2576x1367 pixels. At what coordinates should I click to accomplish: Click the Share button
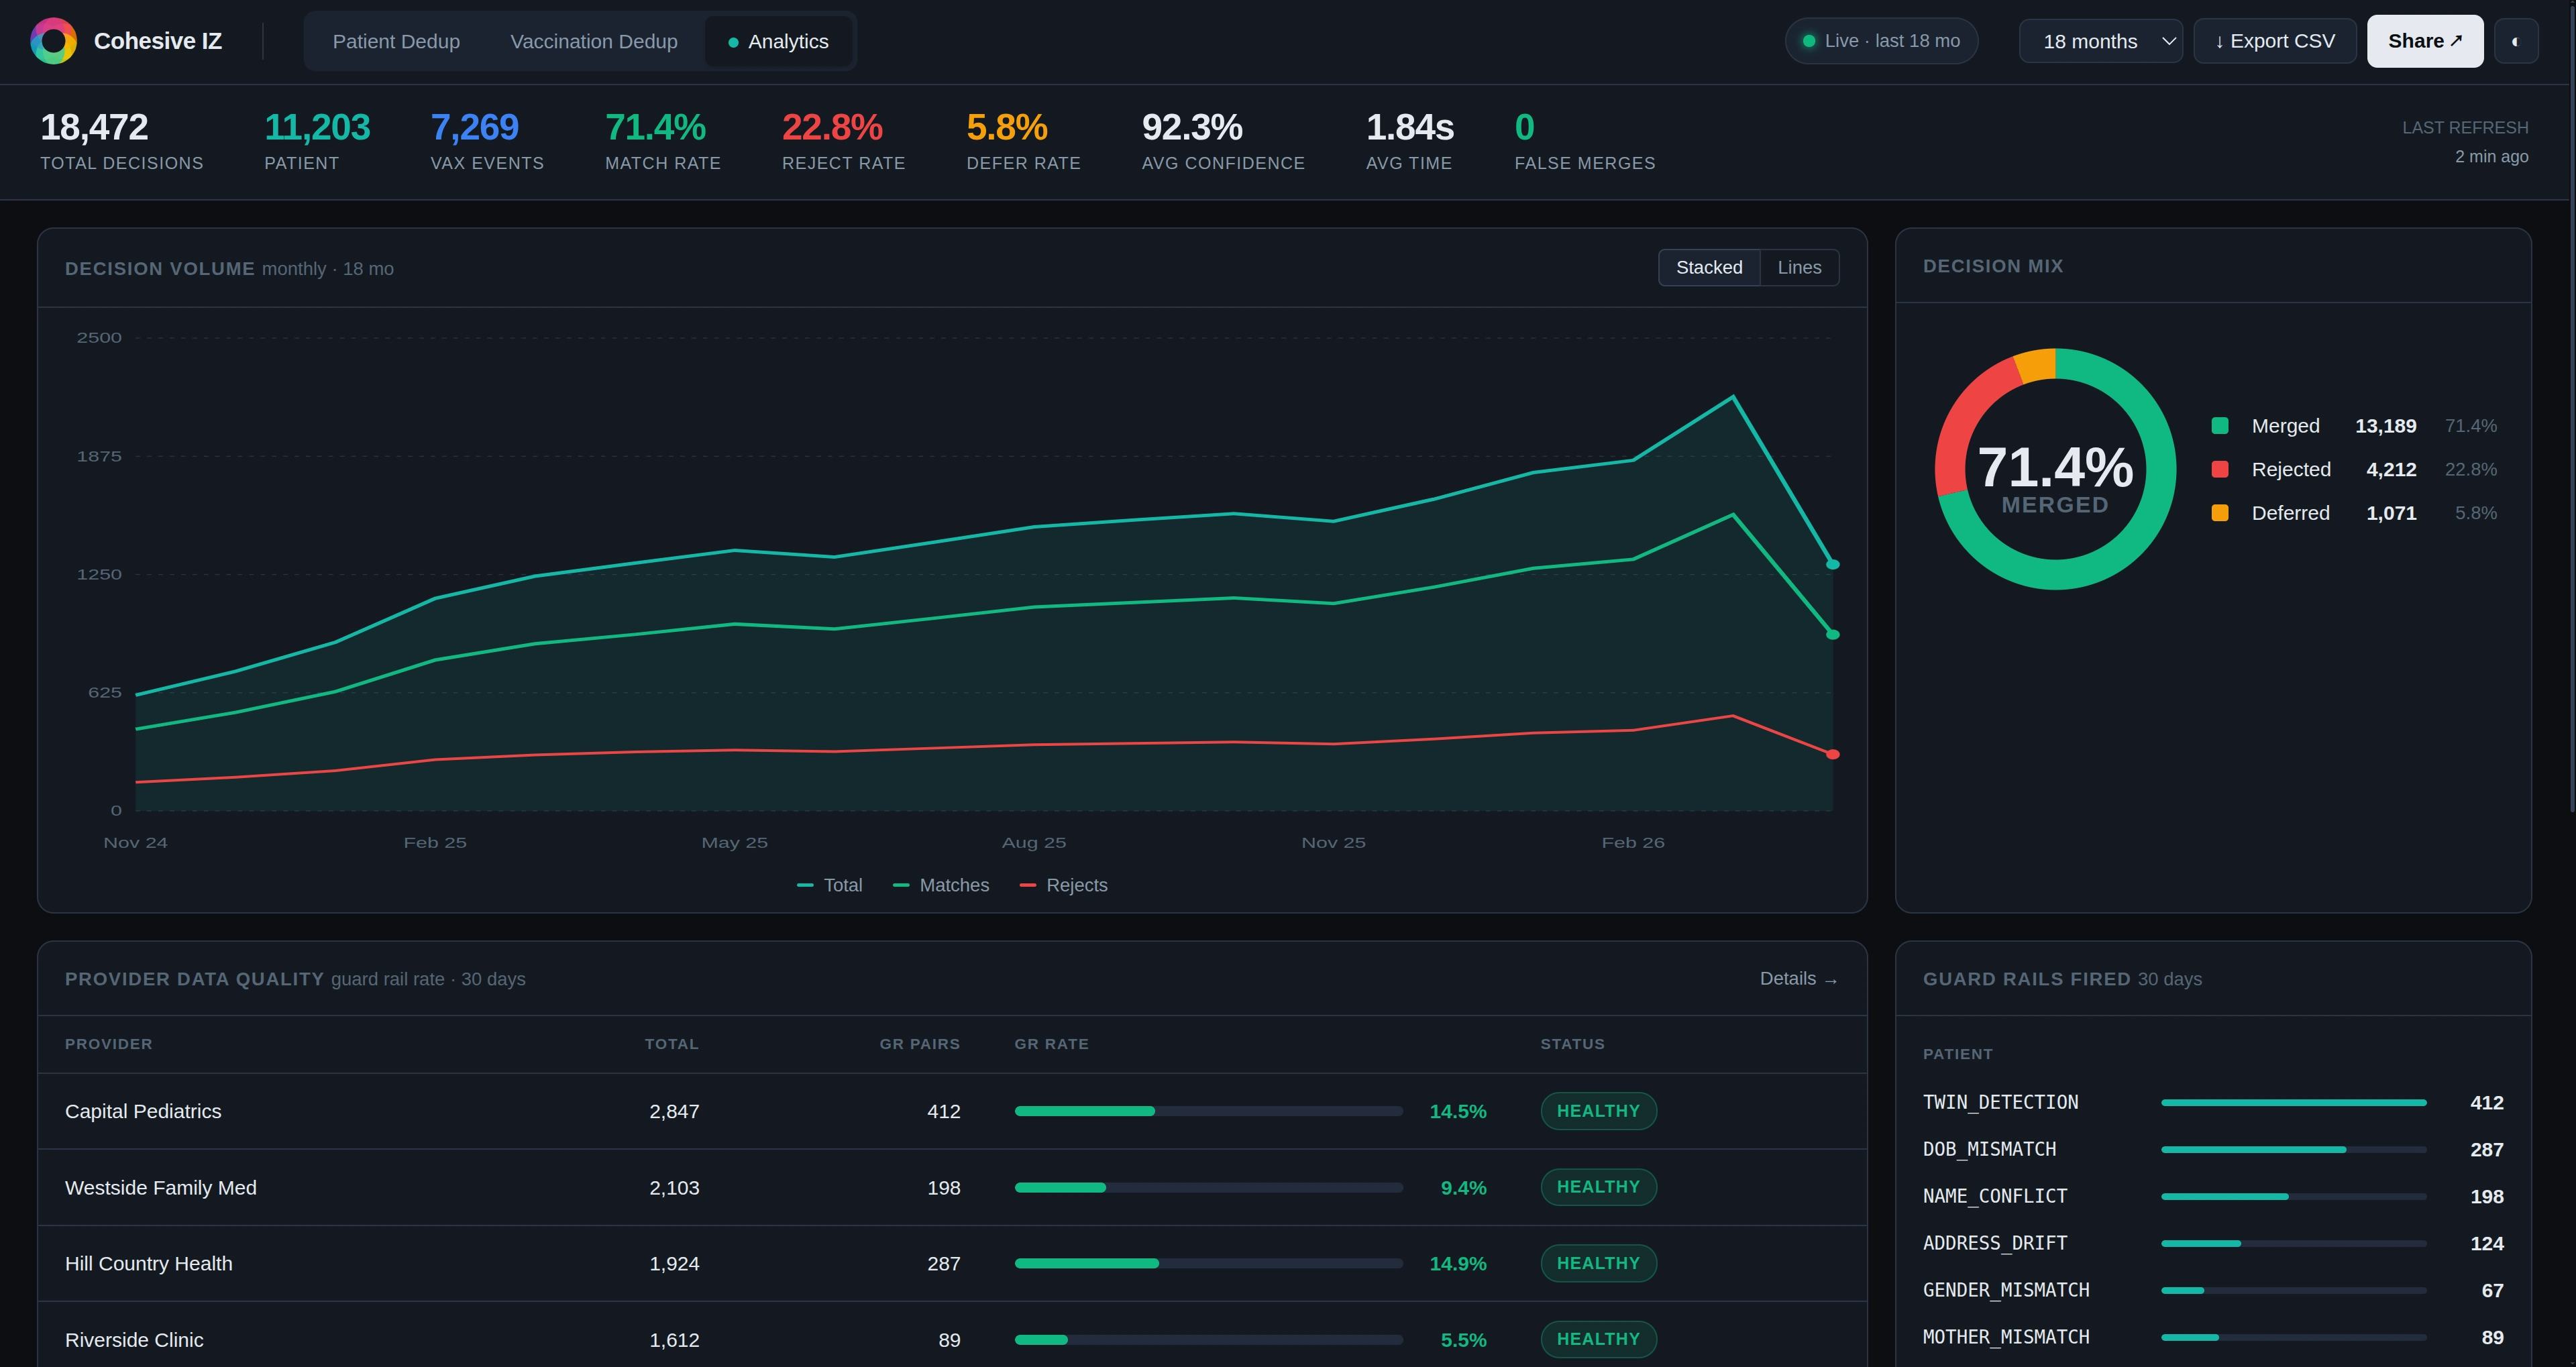[x=2425, y=41]
